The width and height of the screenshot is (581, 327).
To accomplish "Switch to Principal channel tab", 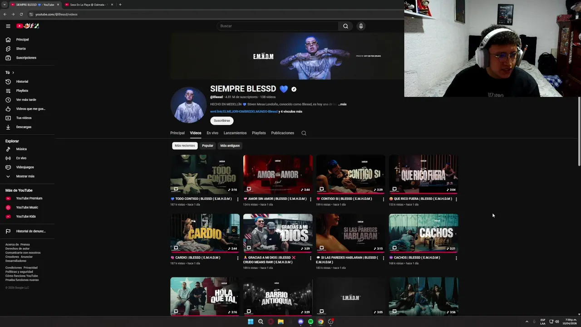I will point(177,133).
